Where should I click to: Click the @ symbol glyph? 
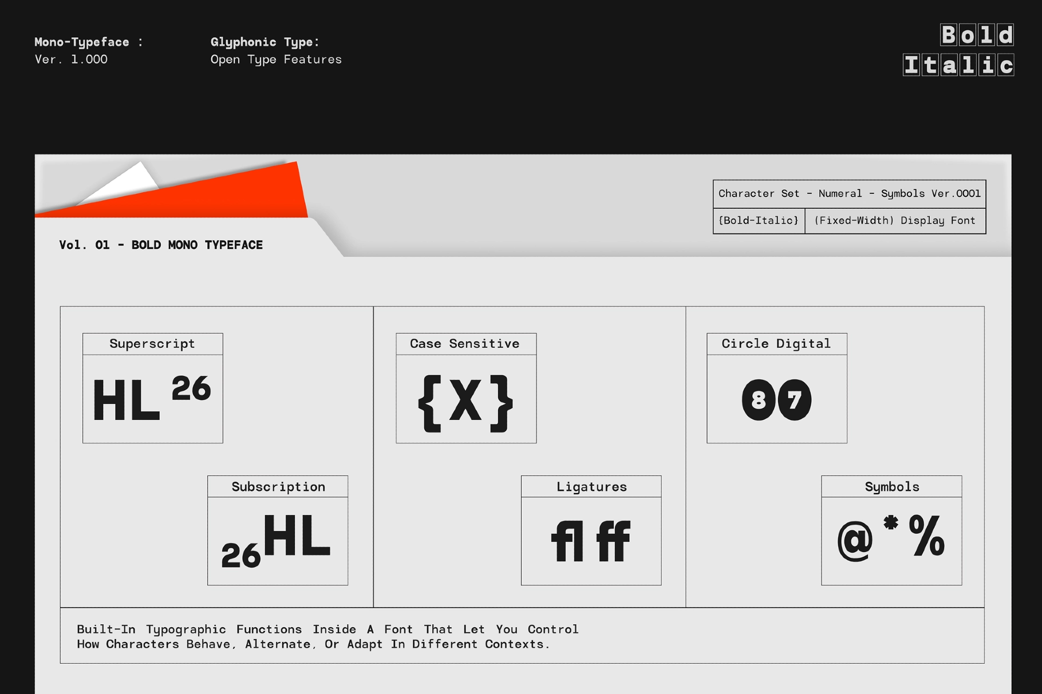tap(855, 542)
